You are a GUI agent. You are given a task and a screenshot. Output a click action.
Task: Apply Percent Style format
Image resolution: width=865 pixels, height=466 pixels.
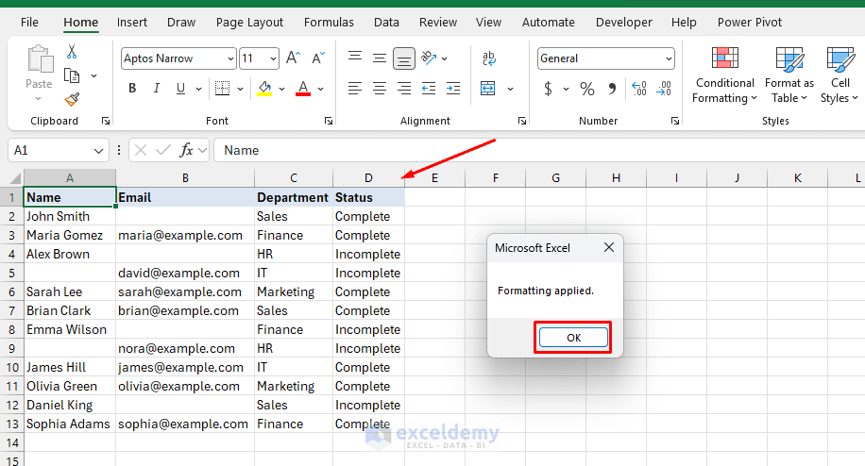tap(587, 88)
